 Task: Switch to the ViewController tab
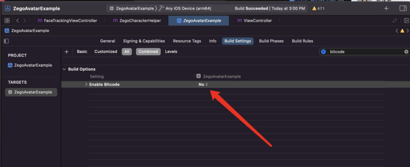click(x=255, y=21)
